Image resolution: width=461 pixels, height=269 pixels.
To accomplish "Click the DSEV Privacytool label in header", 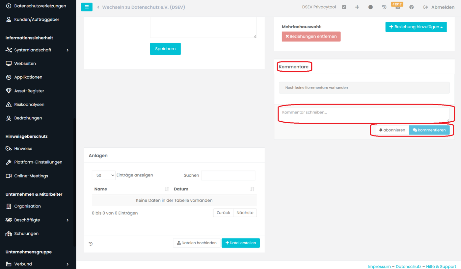I will [319, 7].
